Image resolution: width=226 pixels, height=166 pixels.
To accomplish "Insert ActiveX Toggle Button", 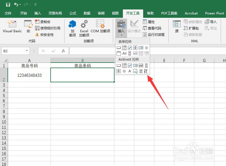I will 141,71.
